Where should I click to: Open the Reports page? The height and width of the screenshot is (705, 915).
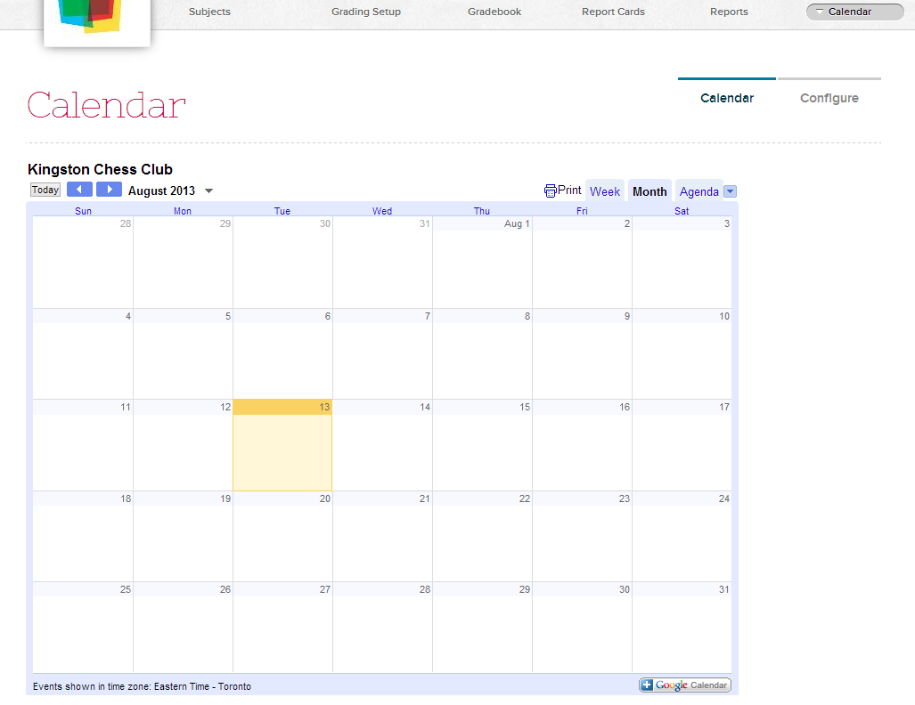point(729,12)
